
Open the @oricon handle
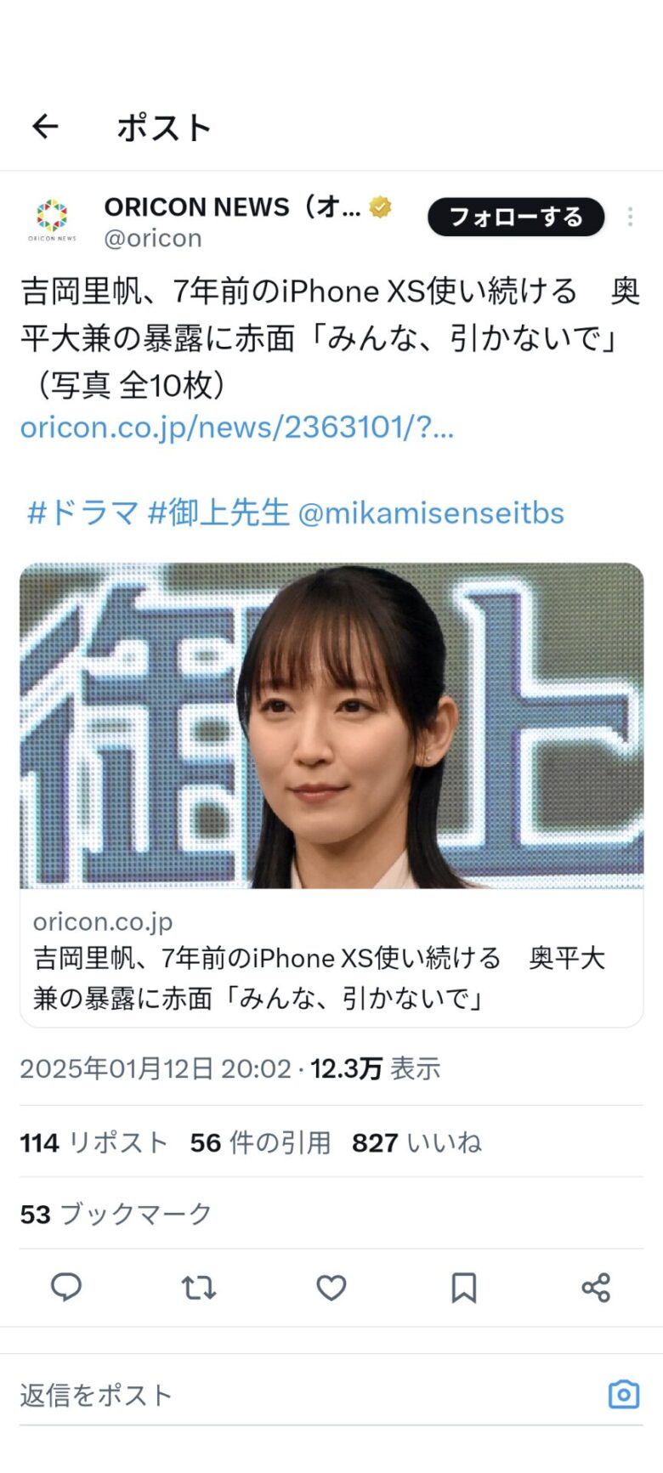coord(153,238)
